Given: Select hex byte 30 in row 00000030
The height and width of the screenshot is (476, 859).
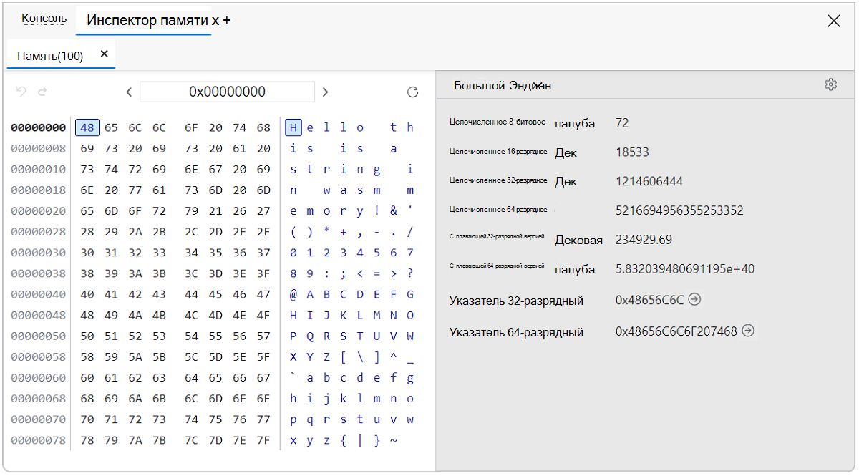Looking at the screenshot, I should pos(87,253).
